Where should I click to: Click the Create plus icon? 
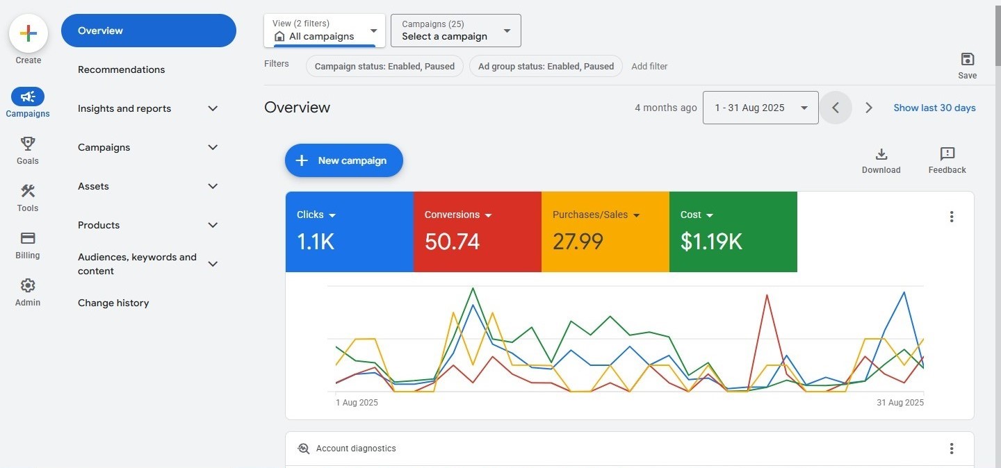[28, 33]
